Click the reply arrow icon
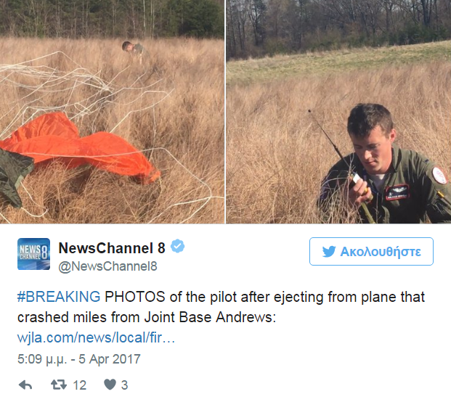This screenshot has width=451, height=402. click(25, 385)
